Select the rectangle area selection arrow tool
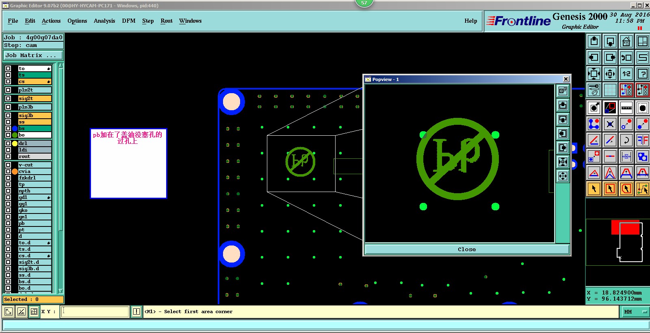Viewport: 650px width, 333px height. tap(610, 189)
